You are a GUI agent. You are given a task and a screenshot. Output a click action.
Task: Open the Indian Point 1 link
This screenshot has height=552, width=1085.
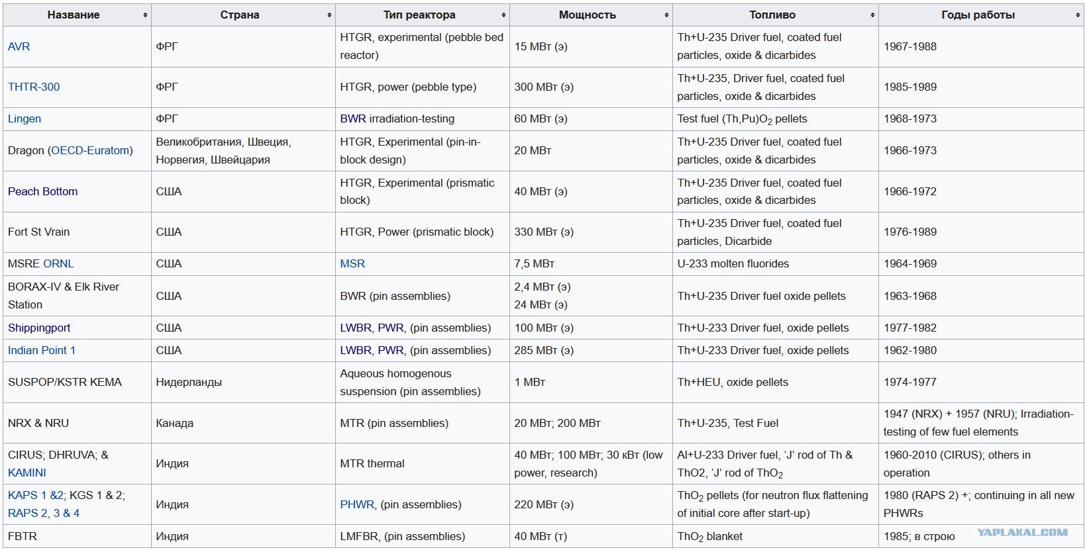click(42, 350)
